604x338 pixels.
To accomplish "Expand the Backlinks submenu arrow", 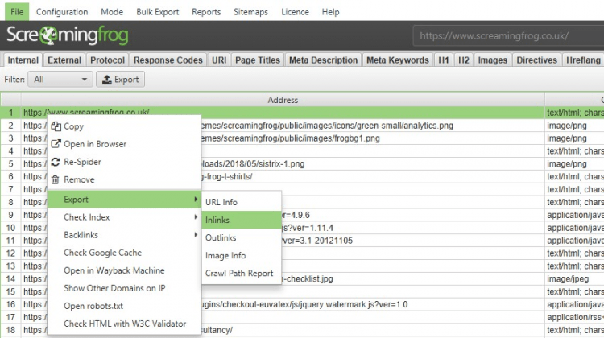I will pos(196,235).
